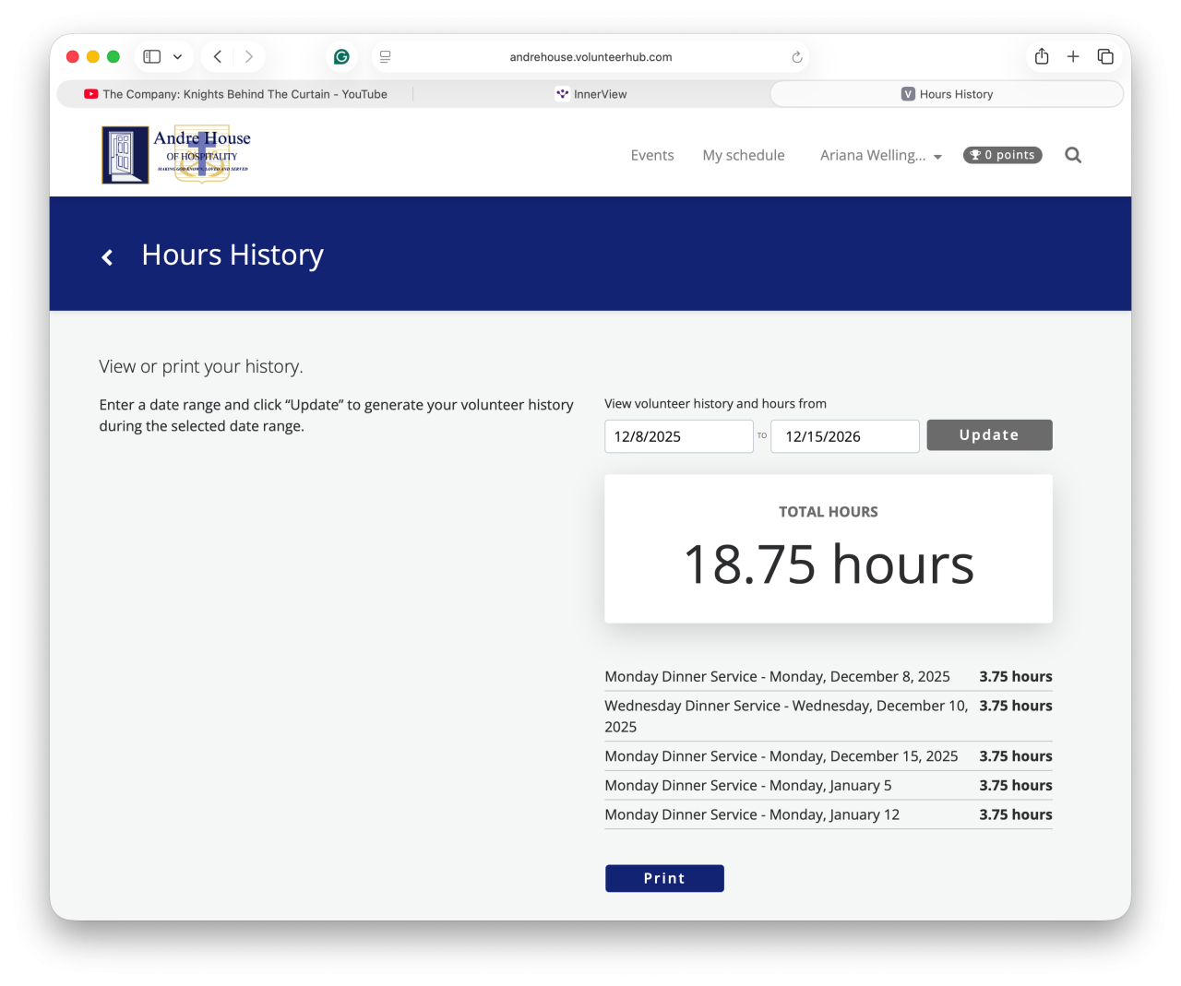Close the Safari window with red button
This screenshot has height=986, width=1181.
click(73, 57)
